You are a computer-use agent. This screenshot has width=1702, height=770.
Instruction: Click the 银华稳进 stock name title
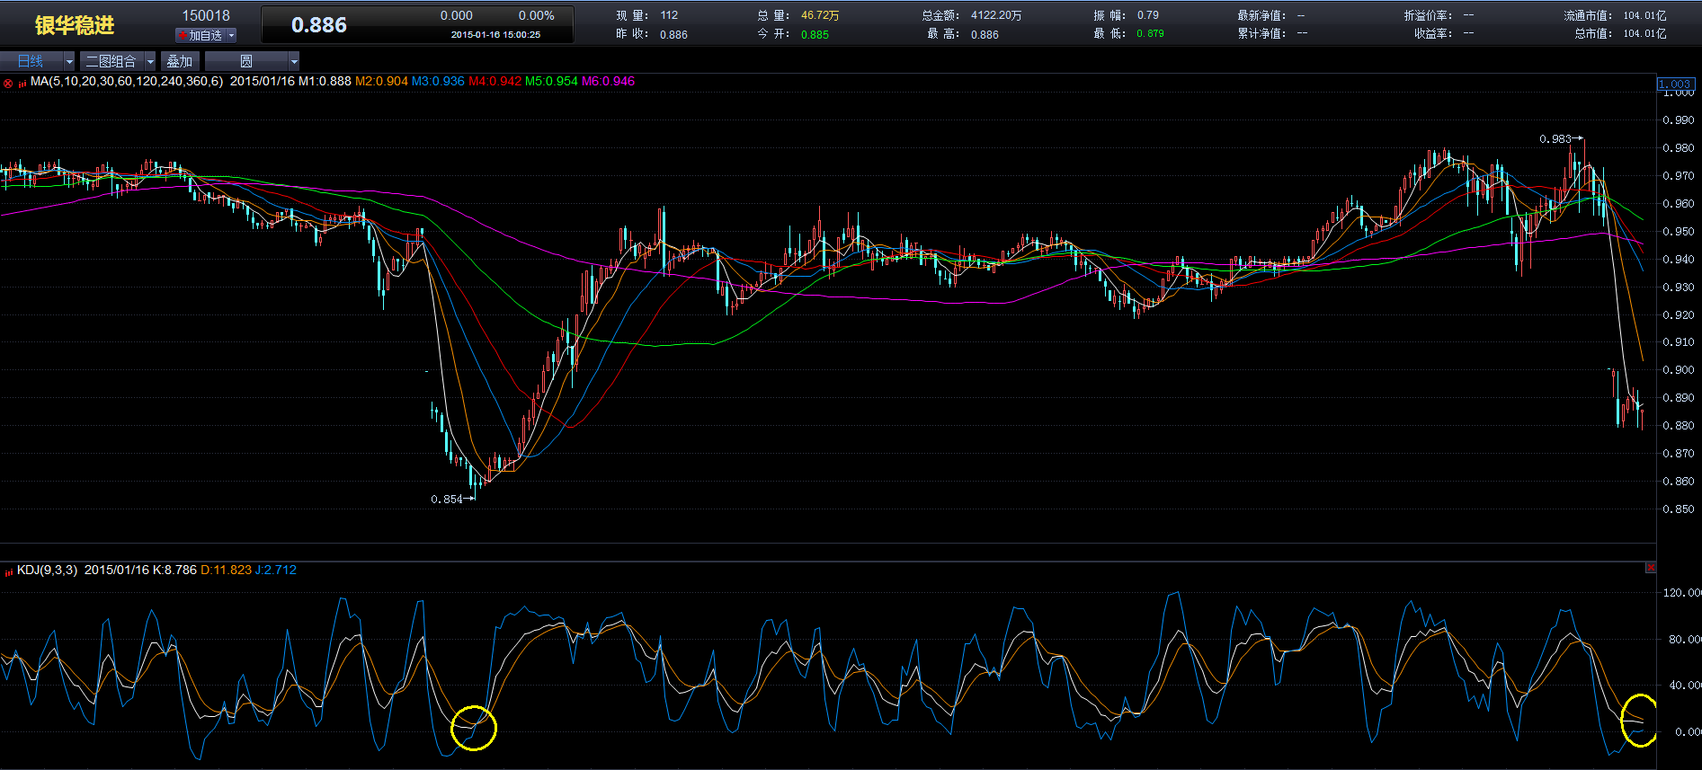coord(75,25)
